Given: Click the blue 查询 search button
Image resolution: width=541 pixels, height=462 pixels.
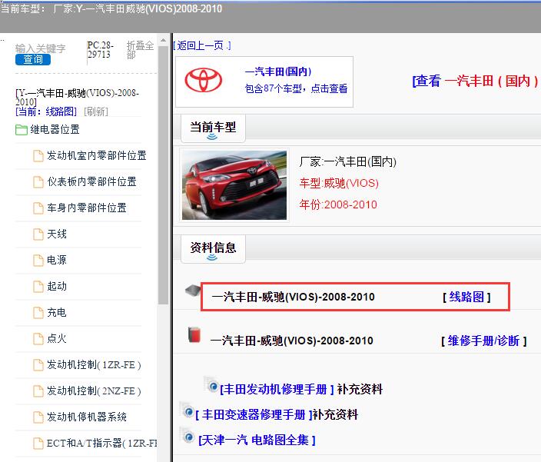Looking at the screenshot, I should (33, 60).
